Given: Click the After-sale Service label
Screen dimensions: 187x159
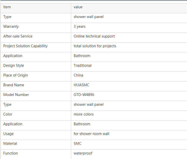Looking at the screenshot, I should tap(18, 36).
